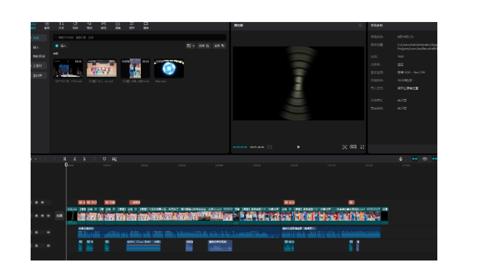Open the Effects tab icon
This screenshot has height=277, width=490.
[89, 25]
